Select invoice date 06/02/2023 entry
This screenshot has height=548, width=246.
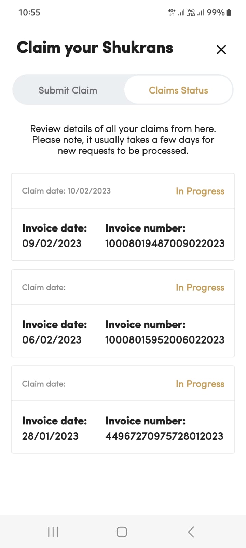[52, 340]
